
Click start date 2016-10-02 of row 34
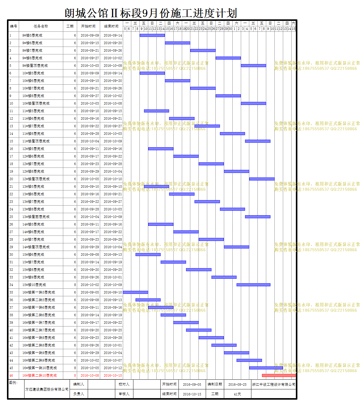(90, 285)
